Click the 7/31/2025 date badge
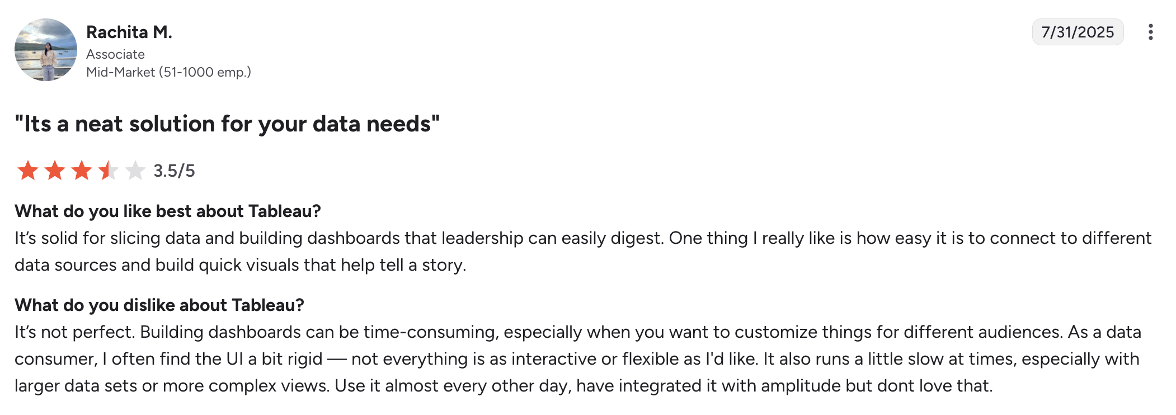 click(1078, 32)
